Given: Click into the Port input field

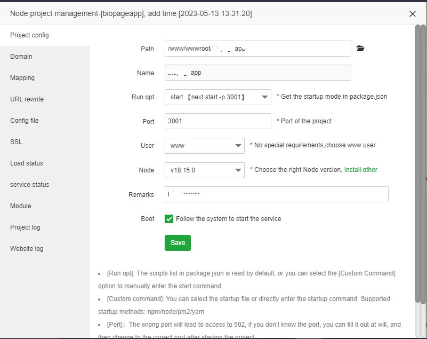Looking at the screenshot, I should [x=217, y=121].
